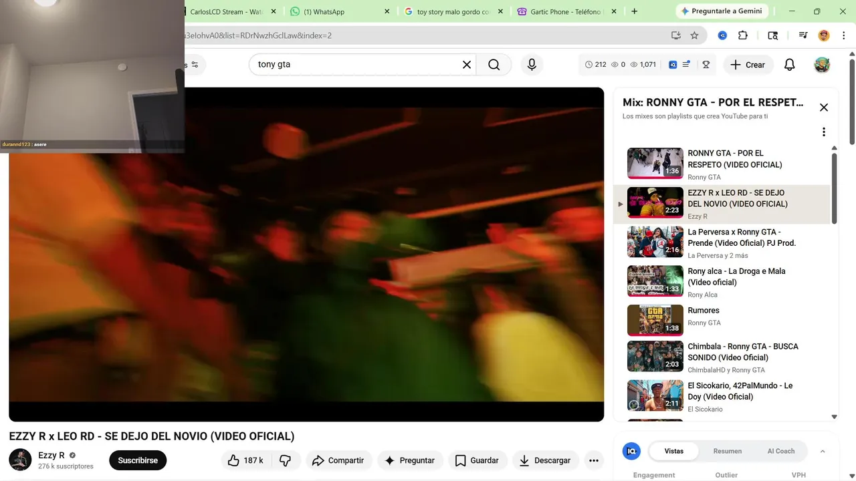Viewport: 856px width, 481px height.
Task: Clear the 'tony gta' search text
Action: click(x=467, y=65)
